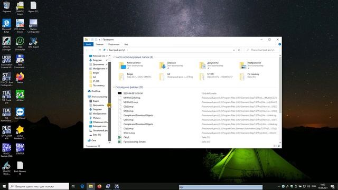Open Firefox from the taskbar
This screenshot has height=190, width=338.
click(99, 186)
